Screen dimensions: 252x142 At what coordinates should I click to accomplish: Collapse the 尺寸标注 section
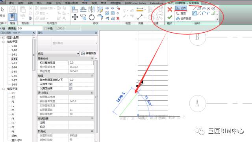(x=92, y=93)
